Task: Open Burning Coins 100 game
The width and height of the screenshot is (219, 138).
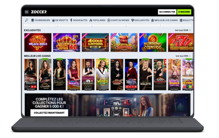Action: click(153, 42)
